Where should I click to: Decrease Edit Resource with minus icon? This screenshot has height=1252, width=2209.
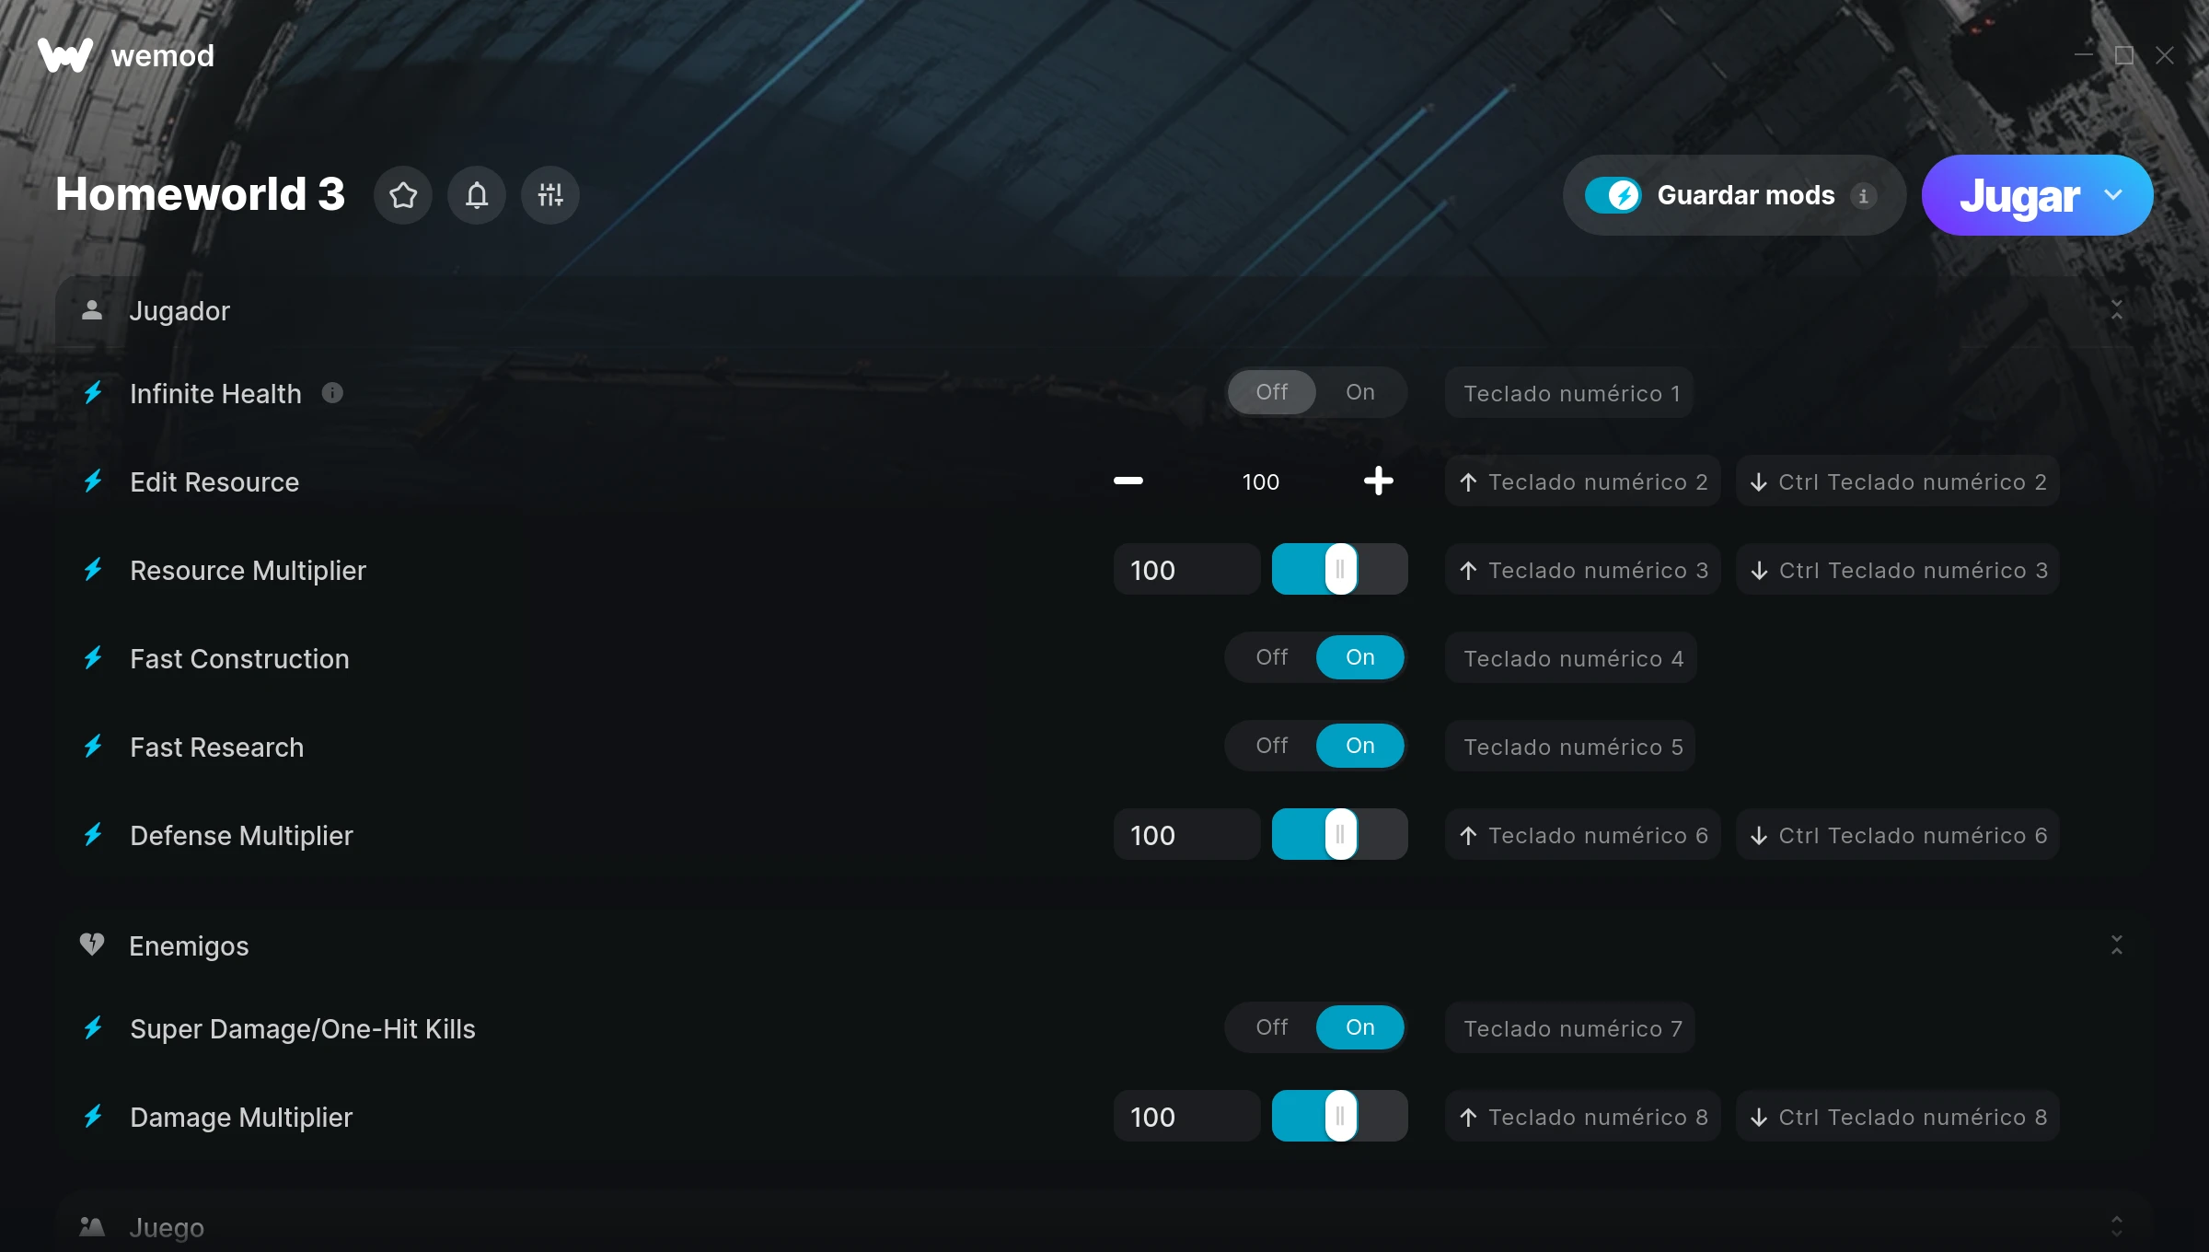1128,481
